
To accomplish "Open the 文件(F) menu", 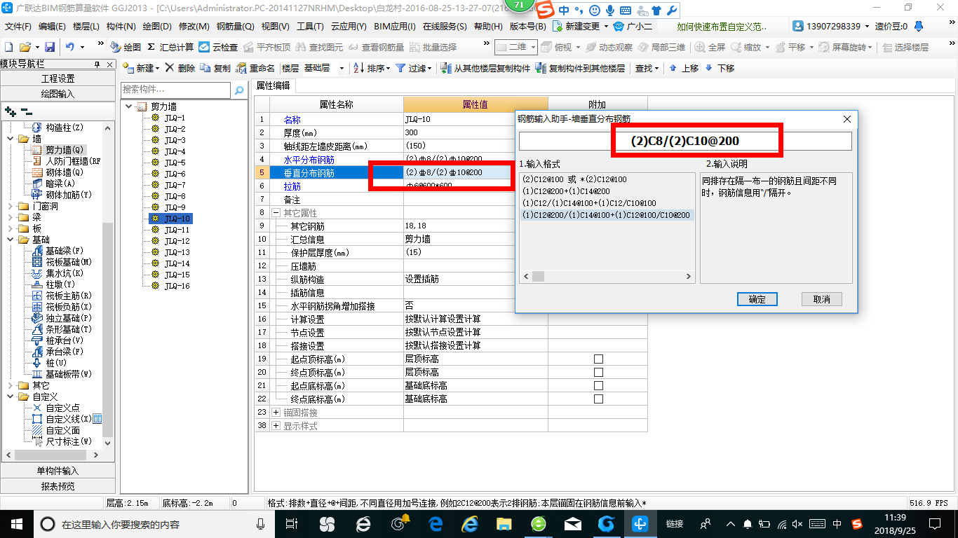I will pos(18,27).
